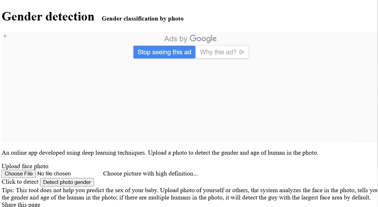This screenshot has width=378, height=207.
Task: Click the No file chosen label
Action: pos(54,174)
